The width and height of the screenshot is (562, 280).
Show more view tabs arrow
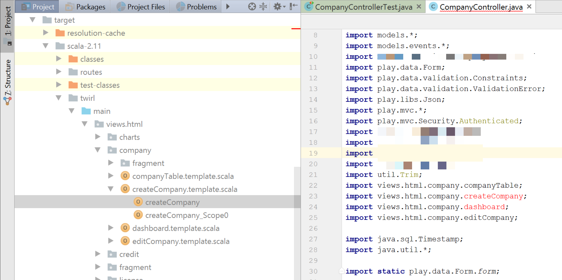228,7
